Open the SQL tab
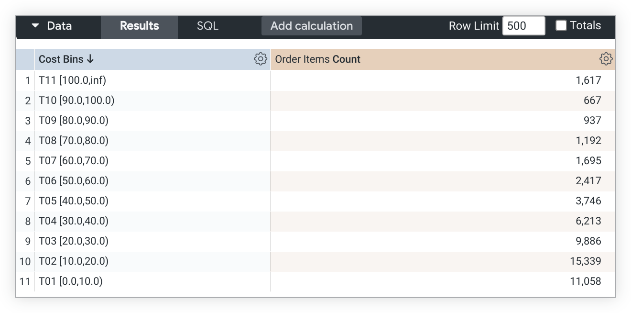 click(x=207, y=26)
